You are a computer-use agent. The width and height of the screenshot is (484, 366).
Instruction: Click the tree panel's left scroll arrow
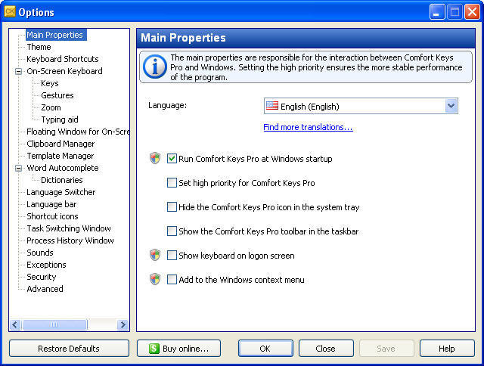pyautogui.click(x=15, y=324)
